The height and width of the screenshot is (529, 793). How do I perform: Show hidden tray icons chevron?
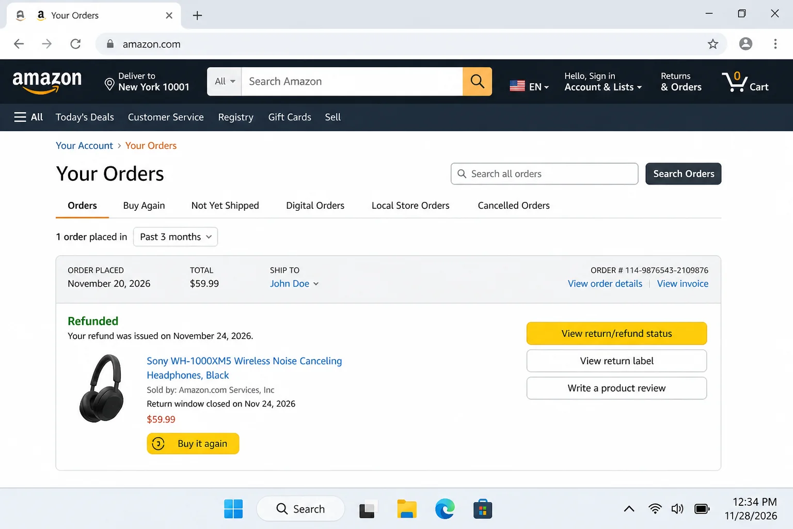click(629, 509)
